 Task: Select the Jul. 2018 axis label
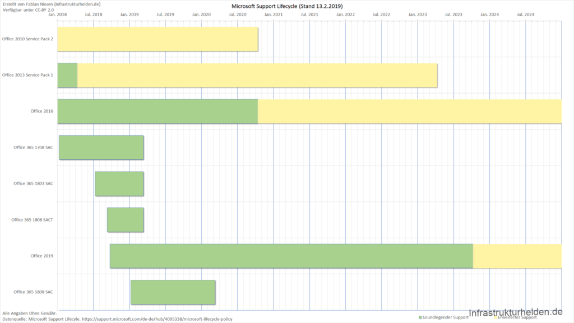tap(94, 15)
